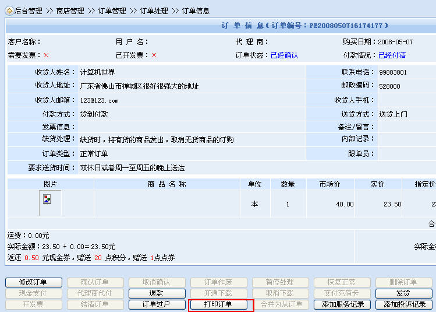Click the product image placeholder thumbnail
436x312 pixels.
click(x=48, y=199)
